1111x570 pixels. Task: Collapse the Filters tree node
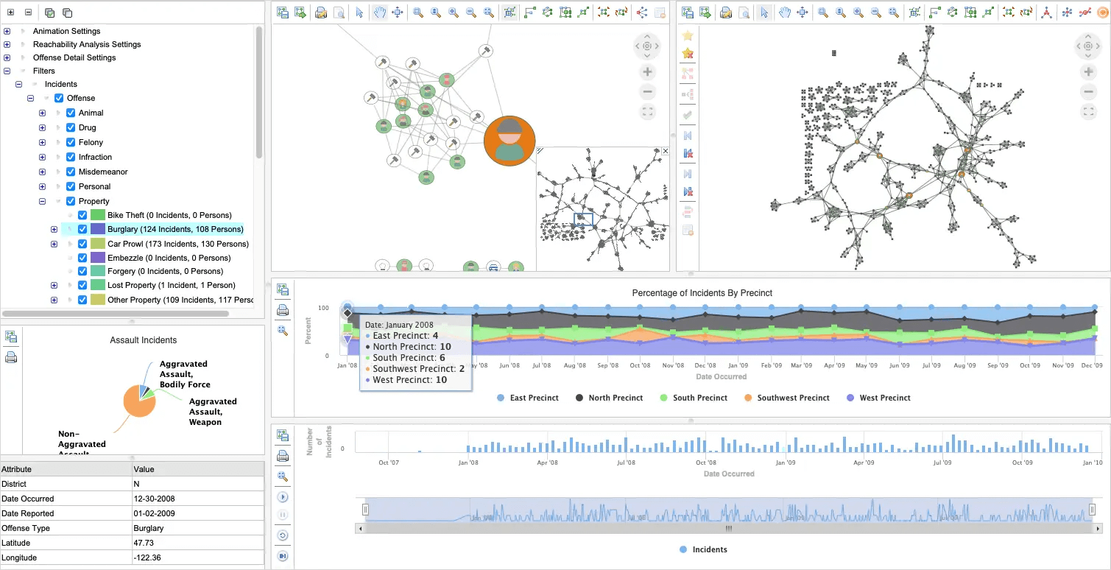[7, 71]
